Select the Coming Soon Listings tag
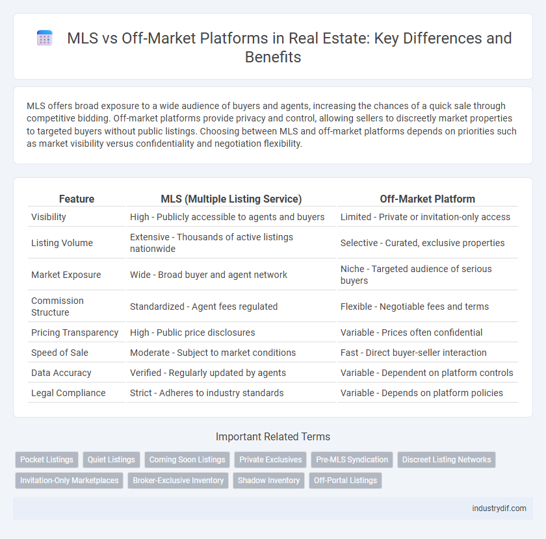The width and height of the screenshot is (546, 539). coord(187,460)
